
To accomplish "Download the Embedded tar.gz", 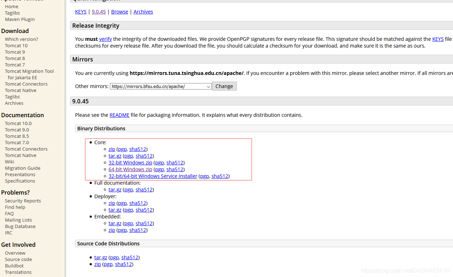I will click(x=115, y=223).
